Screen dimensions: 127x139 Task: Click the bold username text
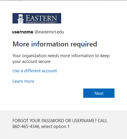tap(23, 32)
